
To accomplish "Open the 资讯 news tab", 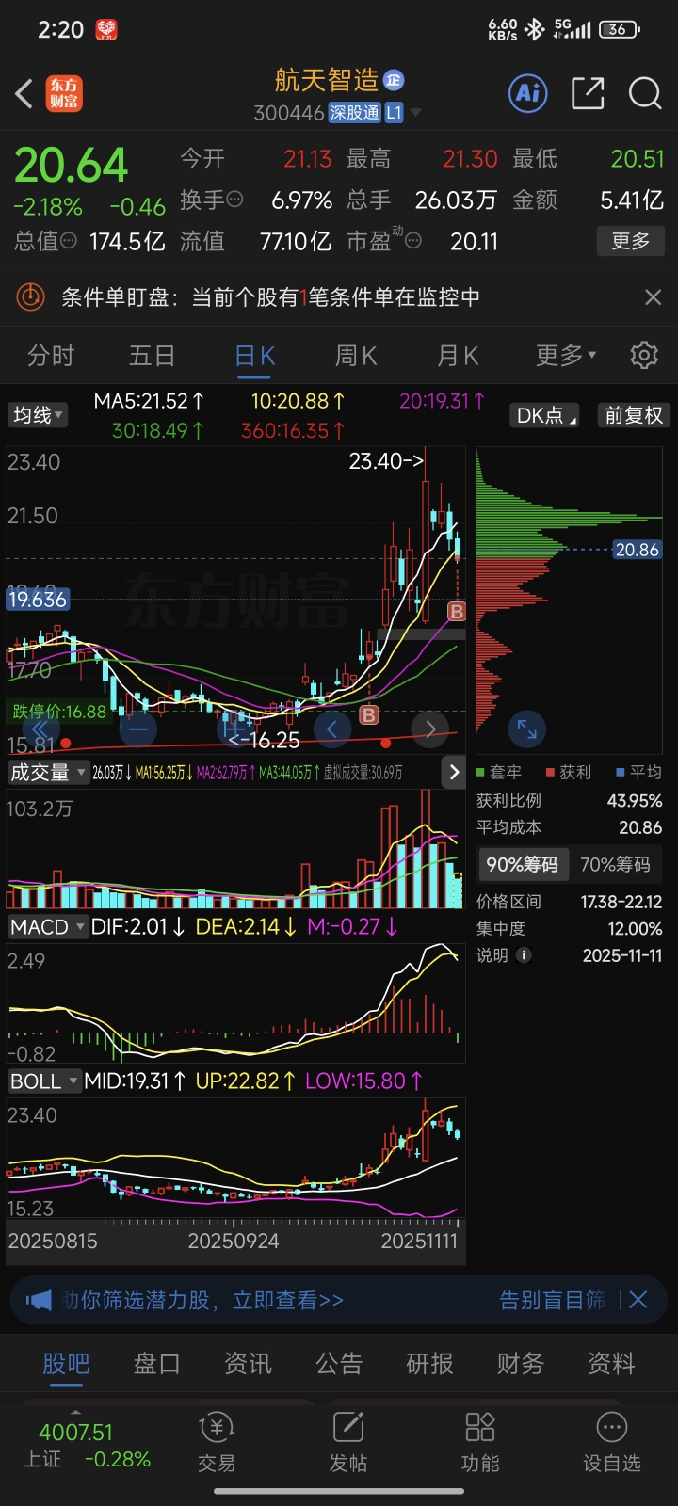I will [248, 1363].
